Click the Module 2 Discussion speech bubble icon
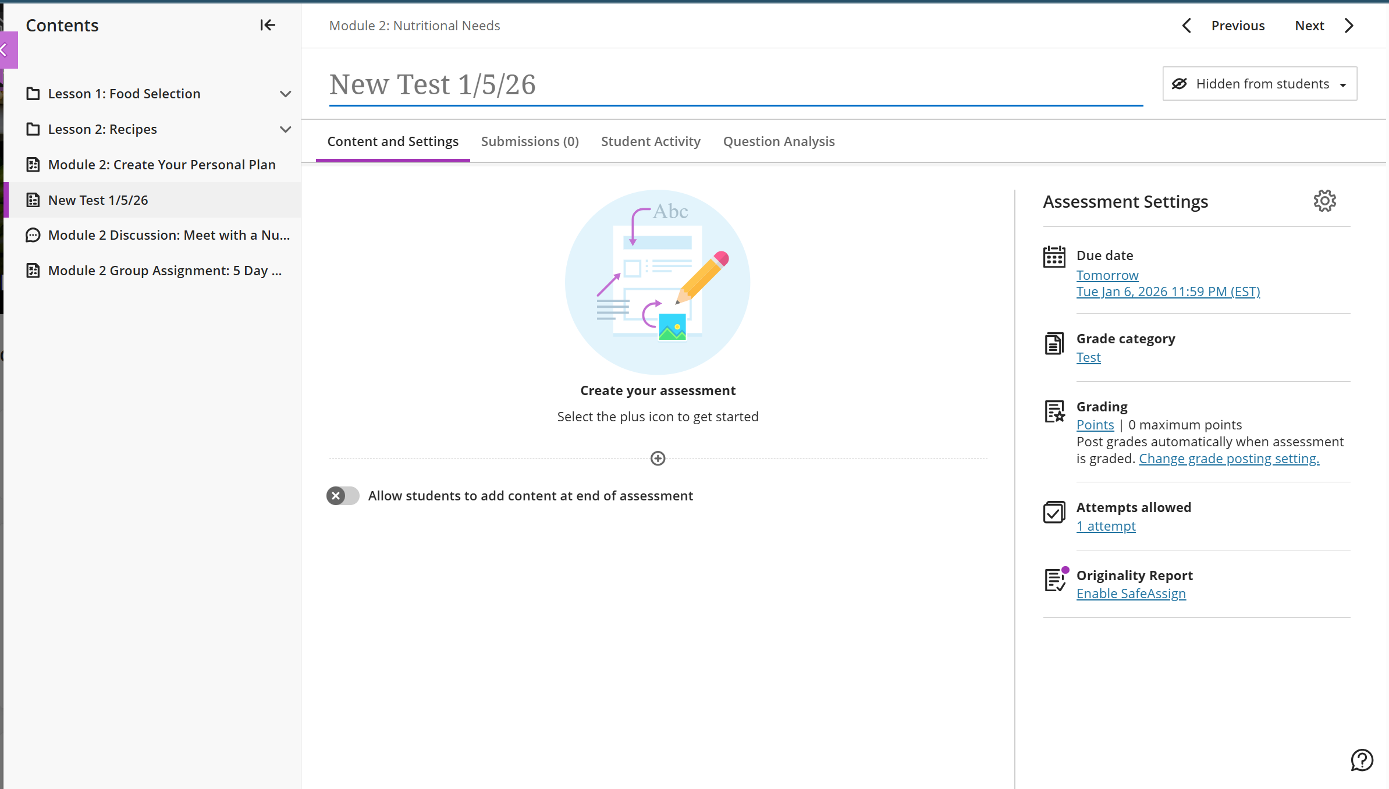 (33, 235)
